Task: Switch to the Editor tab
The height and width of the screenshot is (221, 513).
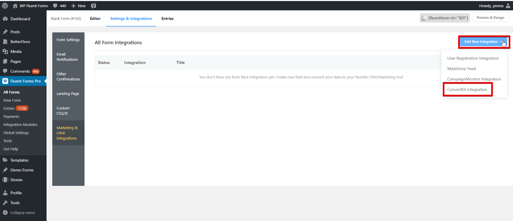Action: coord(95,19)
